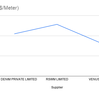Select the third horizontal gridline from top
This screenshot has height=94, width=99.
point(49,56)
